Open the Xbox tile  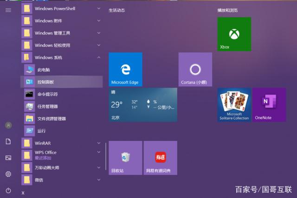click(234, 34)
